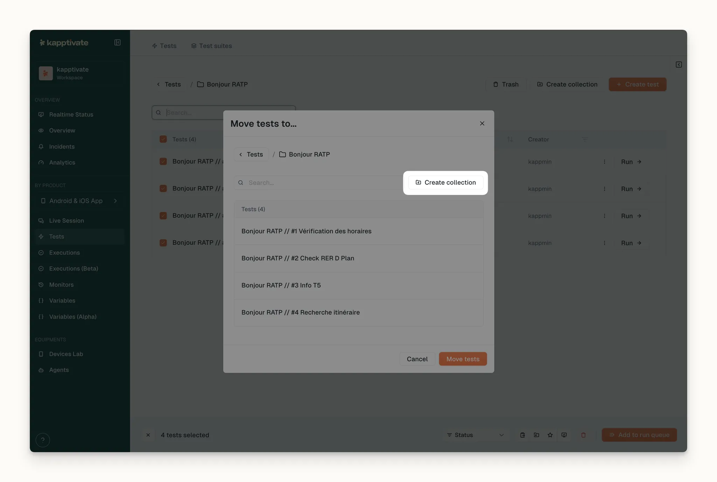Click 'Bonjour RATP // #3 Info T5' row
The width and height of the screenshot is (717, 482).
click(x=358, y=285)
